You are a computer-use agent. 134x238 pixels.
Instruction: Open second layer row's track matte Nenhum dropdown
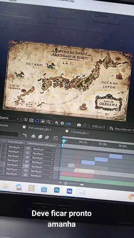coord(16,152)
